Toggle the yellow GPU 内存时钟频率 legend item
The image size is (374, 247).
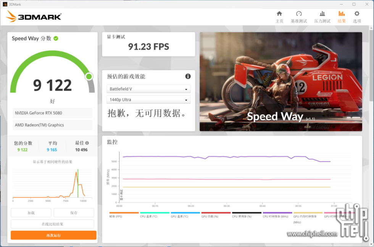coord(308,218)
